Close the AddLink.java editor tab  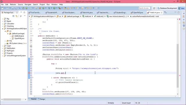[162, 13]
